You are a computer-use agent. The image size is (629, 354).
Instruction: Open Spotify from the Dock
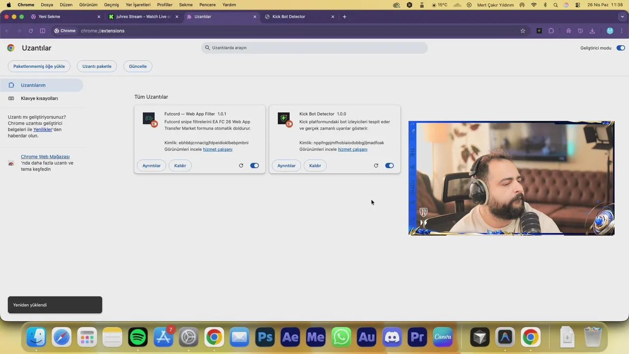point(138,337)
